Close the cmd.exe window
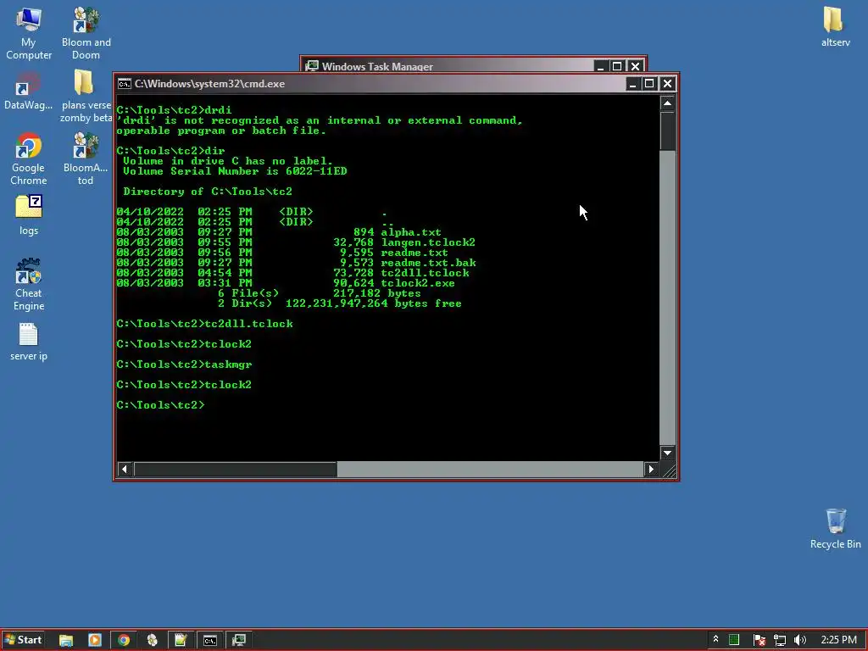The image size is (868, 651). [668, 84]
